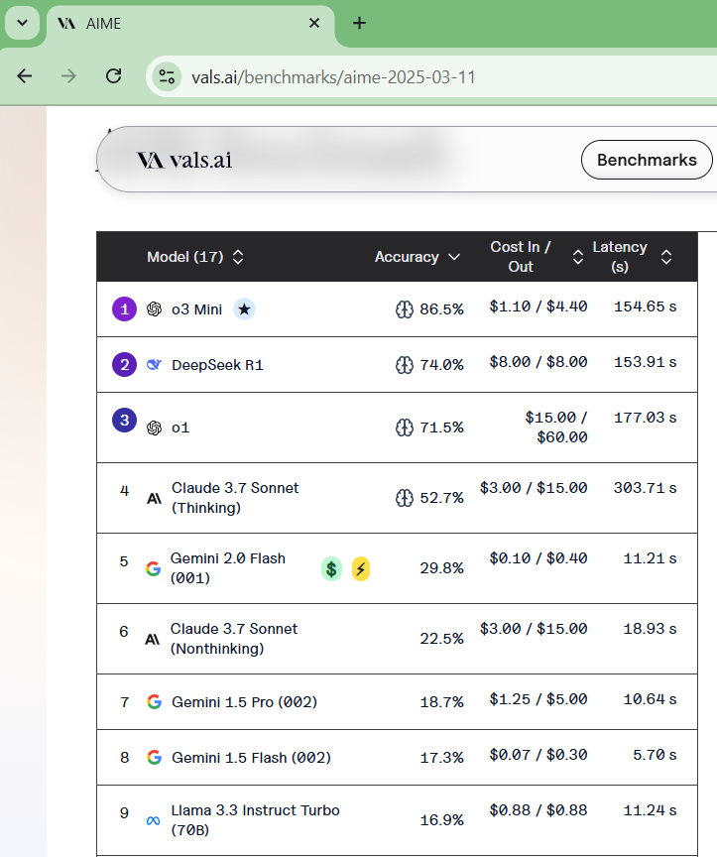Click the rank 1 purple badge
Image resolution: width=717 pixels, height=857 pixels.
(x=125, y=309)
